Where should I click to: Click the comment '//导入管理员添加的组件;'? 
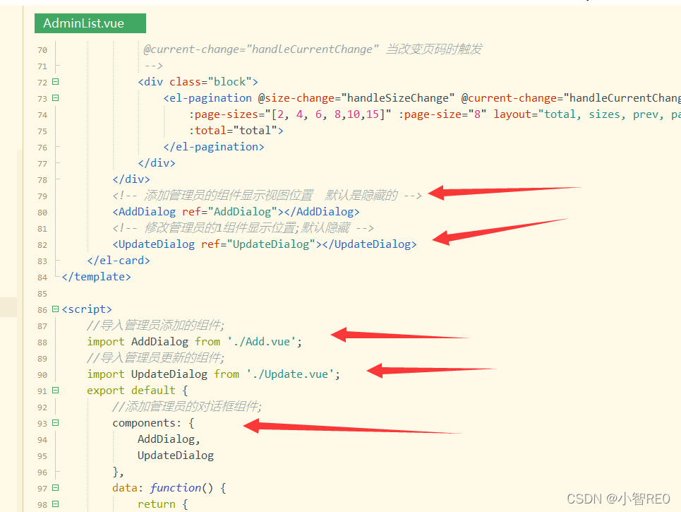[155, 325]
